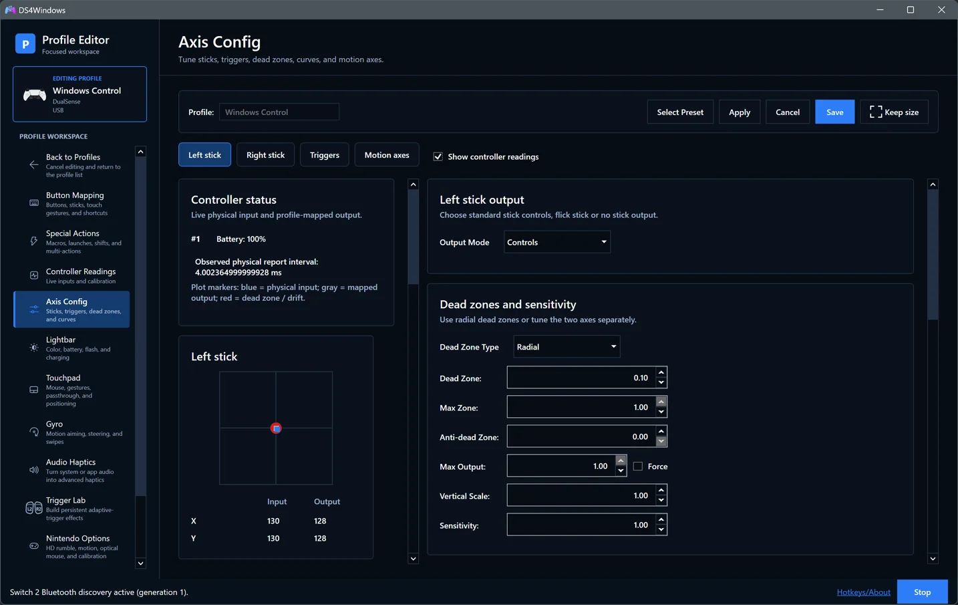Decrease Max Zone value with down arrow
This screenshot has height=605, width=958.
pyautogui.click(x=661, y=412)
